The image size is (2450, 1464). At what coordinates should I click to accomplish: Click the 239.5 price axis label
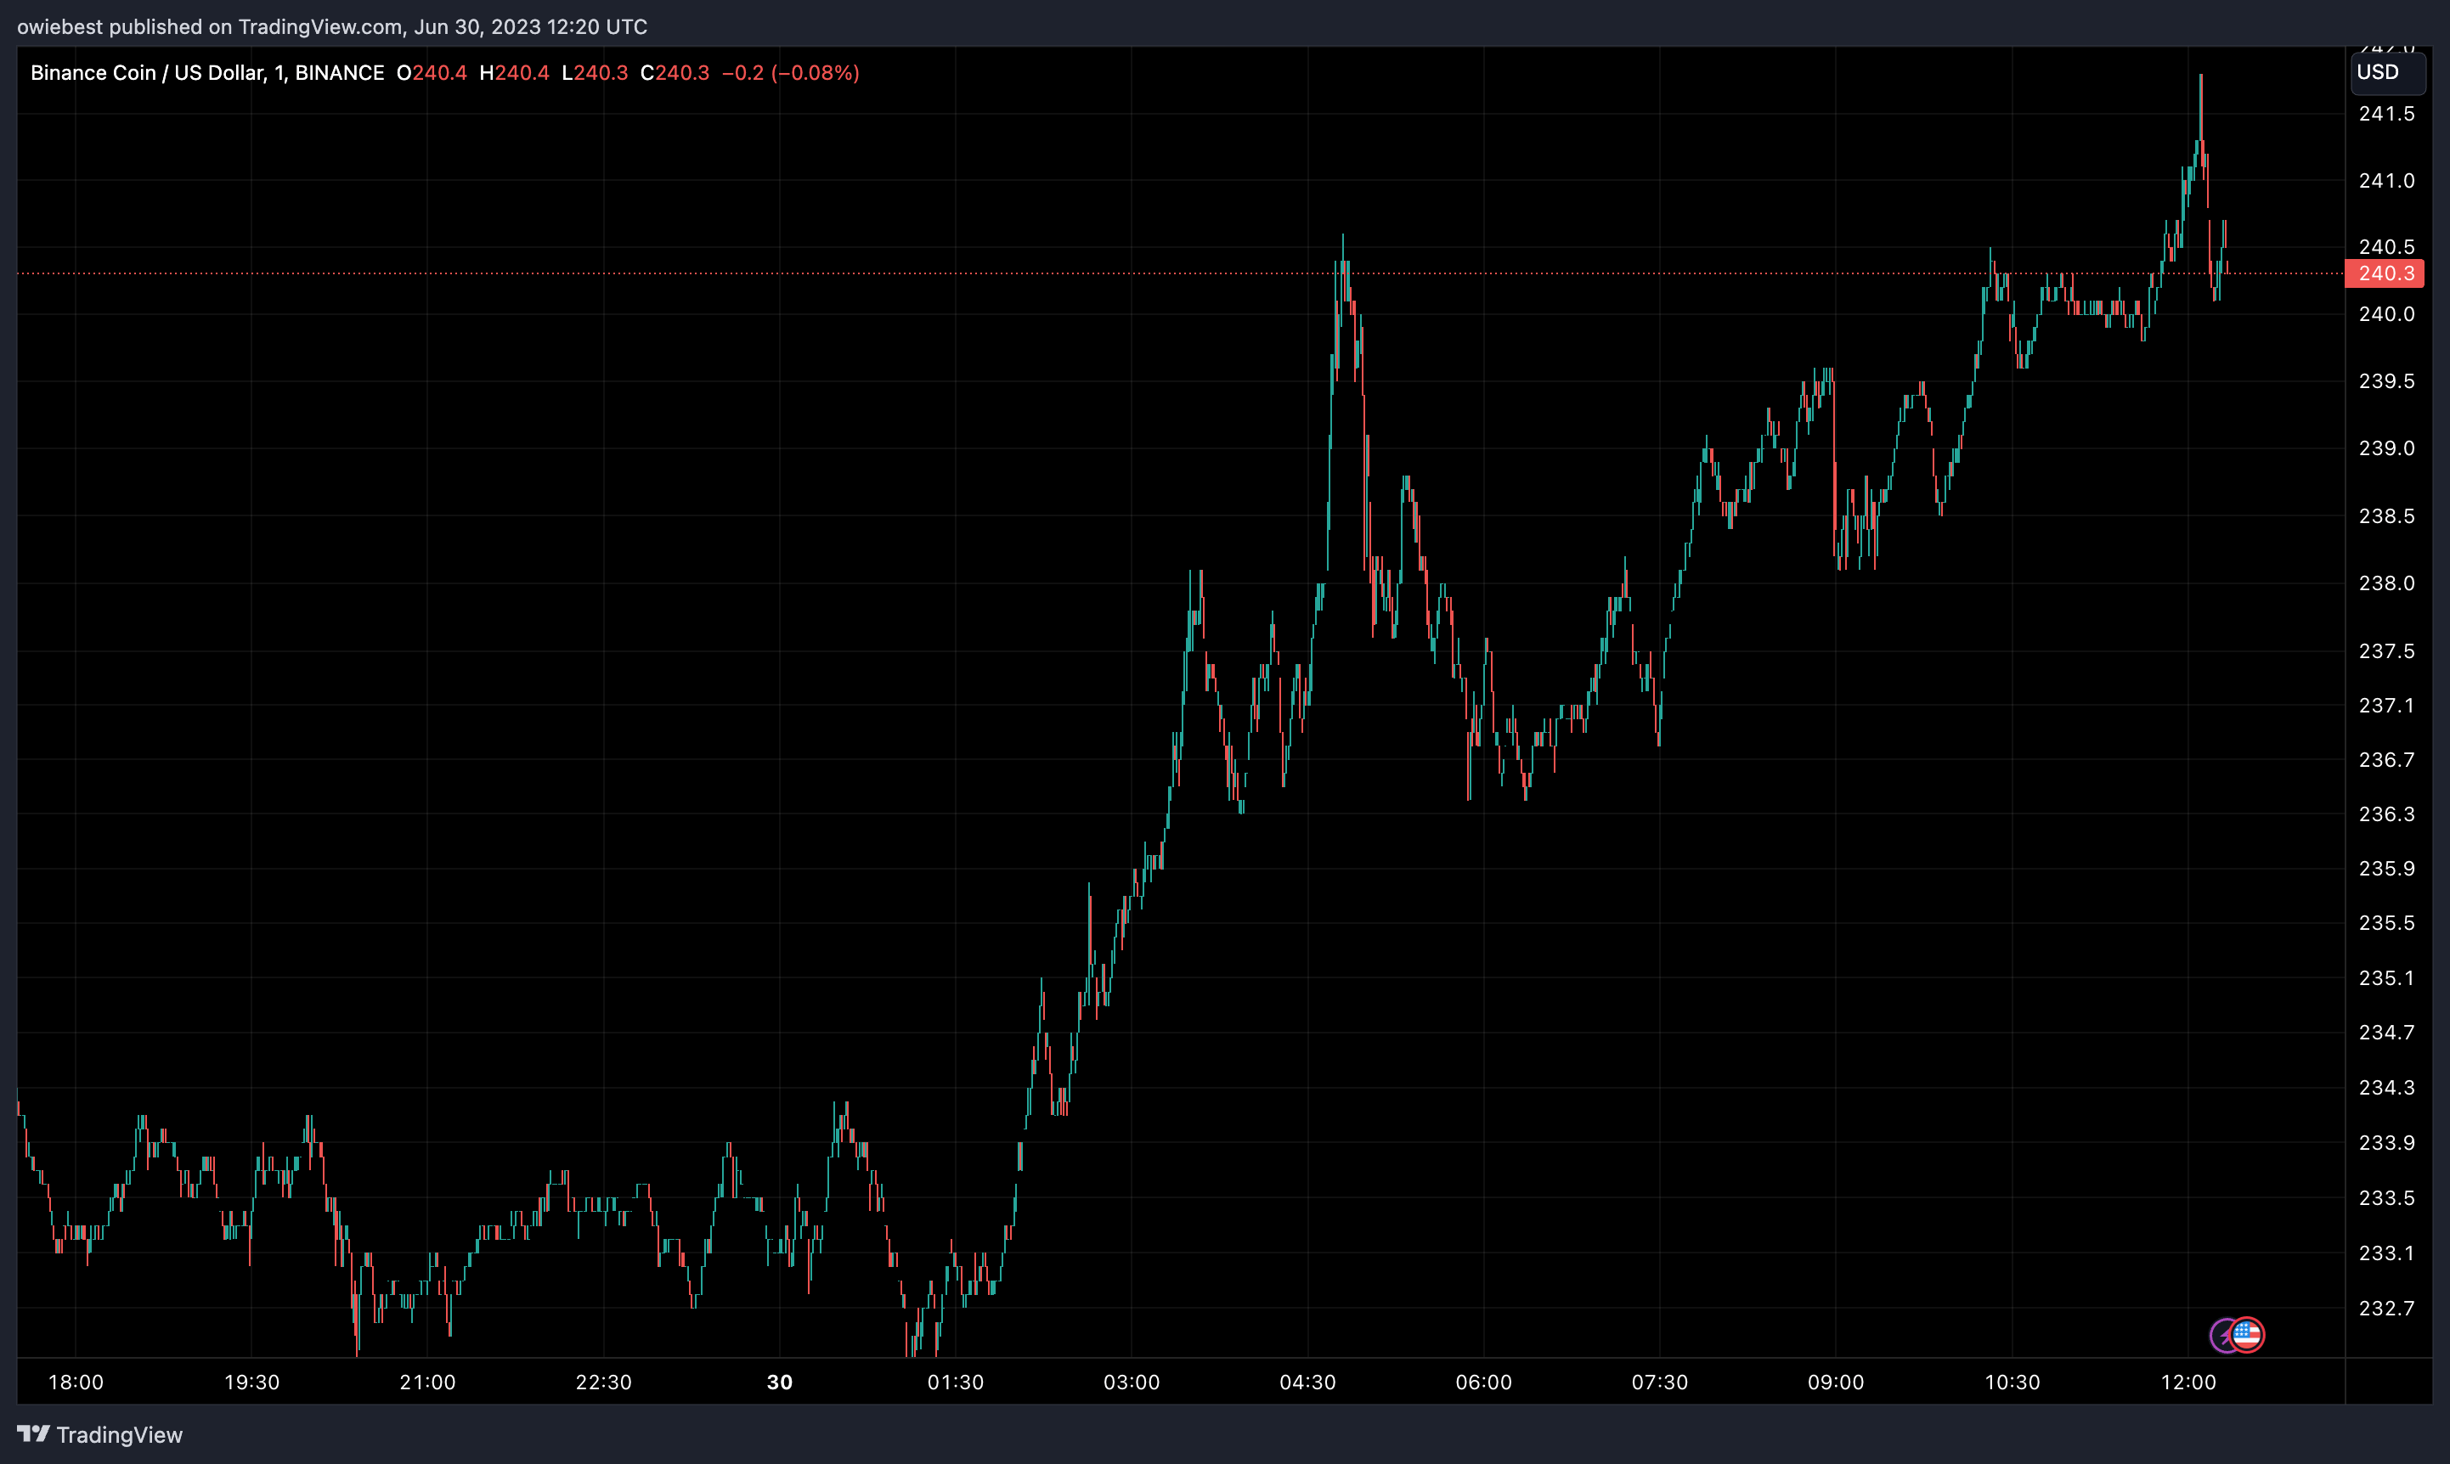click(x=2387, y=380)
